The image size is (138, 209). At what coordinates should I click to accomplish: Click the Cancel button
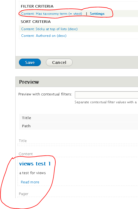[59, 63]
